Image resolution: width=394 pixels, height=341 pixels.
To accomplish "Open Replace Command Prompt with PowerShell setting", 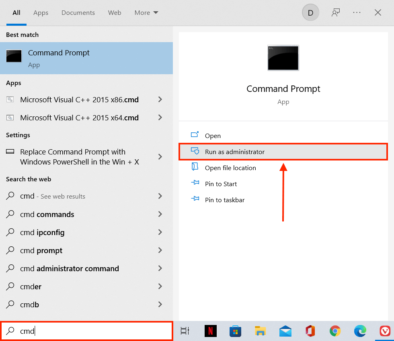I will tap(80, 157).
